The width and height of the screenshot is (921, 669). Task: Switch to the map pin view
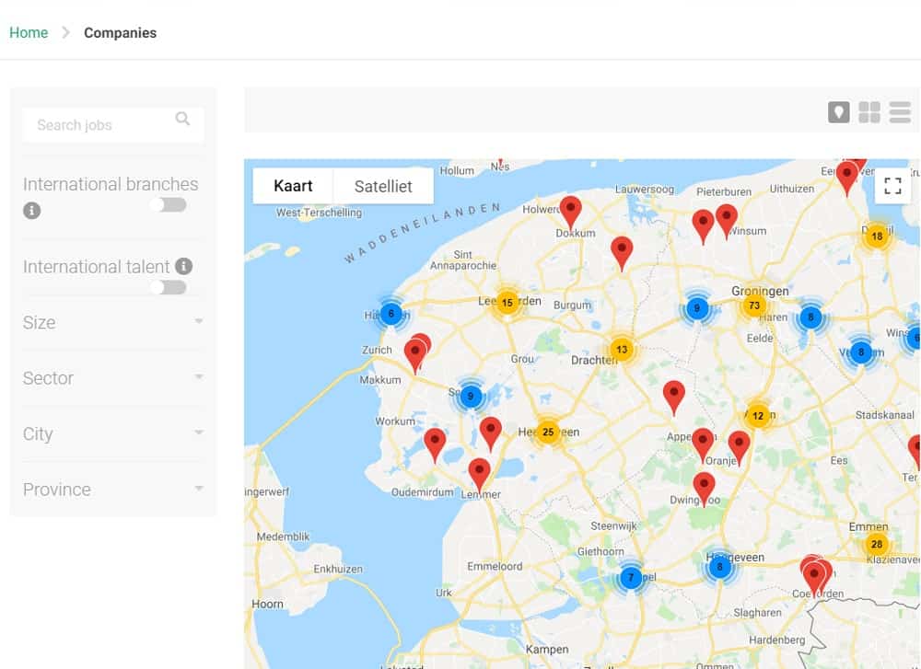click(x=838, y=111)
